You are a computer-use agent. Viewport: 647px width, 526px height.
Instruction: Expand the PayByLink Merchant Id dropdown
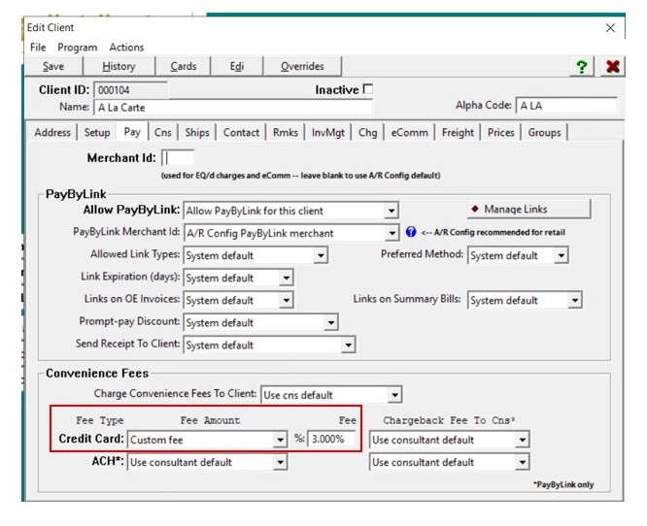click(x=392, y=233)
